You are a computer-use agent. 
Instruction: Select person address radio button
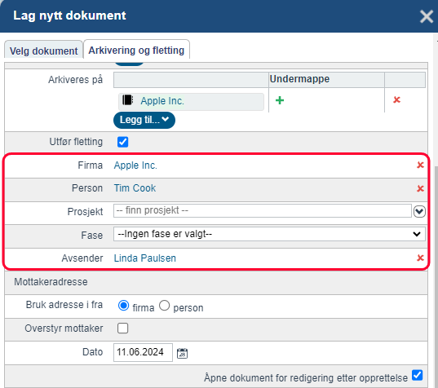[164, 306]
